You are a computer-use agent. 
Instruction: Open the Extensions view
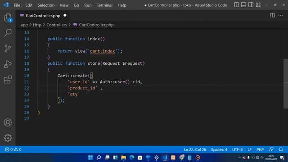pyautogui.click(x=8, y=80)
